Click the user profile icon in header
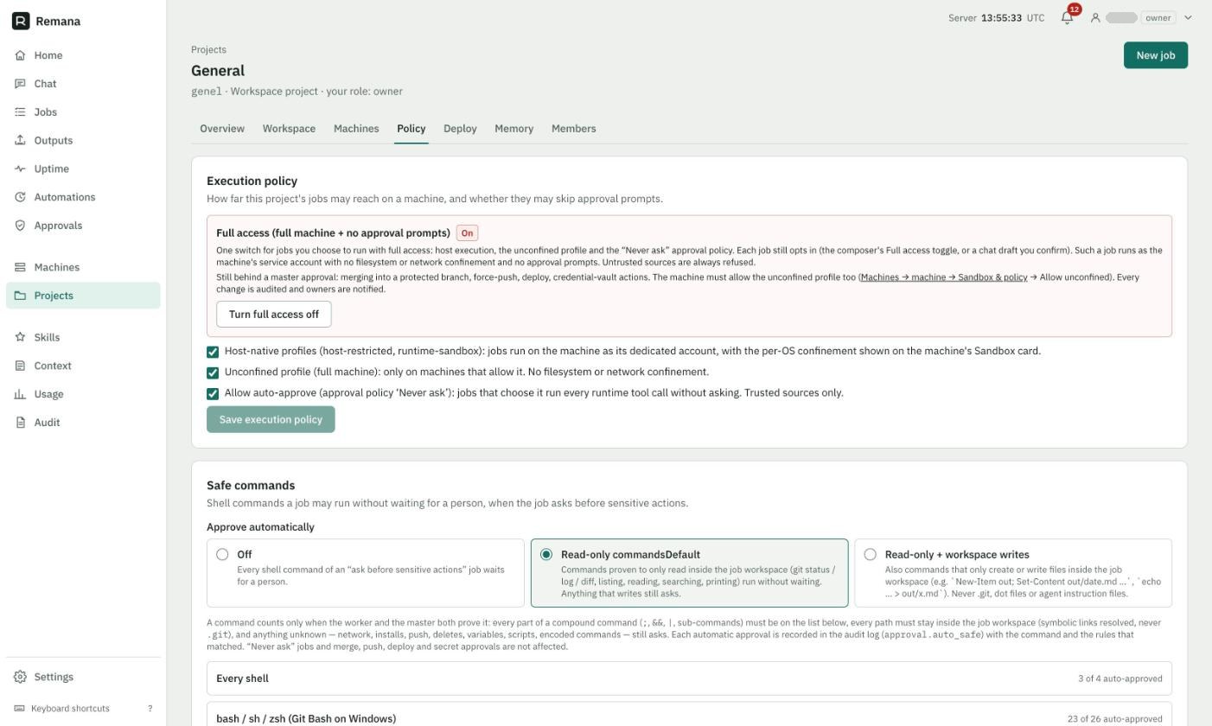The width and height of the screenshot is (1212, 726). (x=1095, y=17)
